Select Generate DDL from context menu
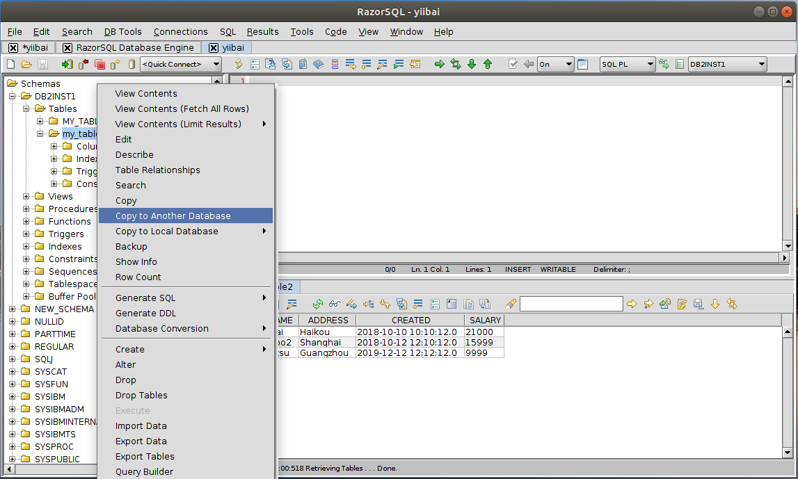798x479 pixels. tap(145, 314)
